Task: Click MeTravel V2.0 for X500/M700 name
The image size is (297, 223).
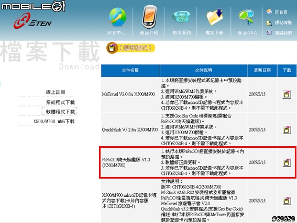Action: pos(128,94)
